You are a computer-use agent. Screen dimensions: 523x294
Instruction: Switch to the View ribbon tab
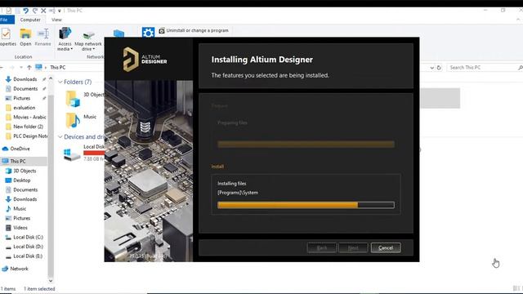click(x=56, y=20)
